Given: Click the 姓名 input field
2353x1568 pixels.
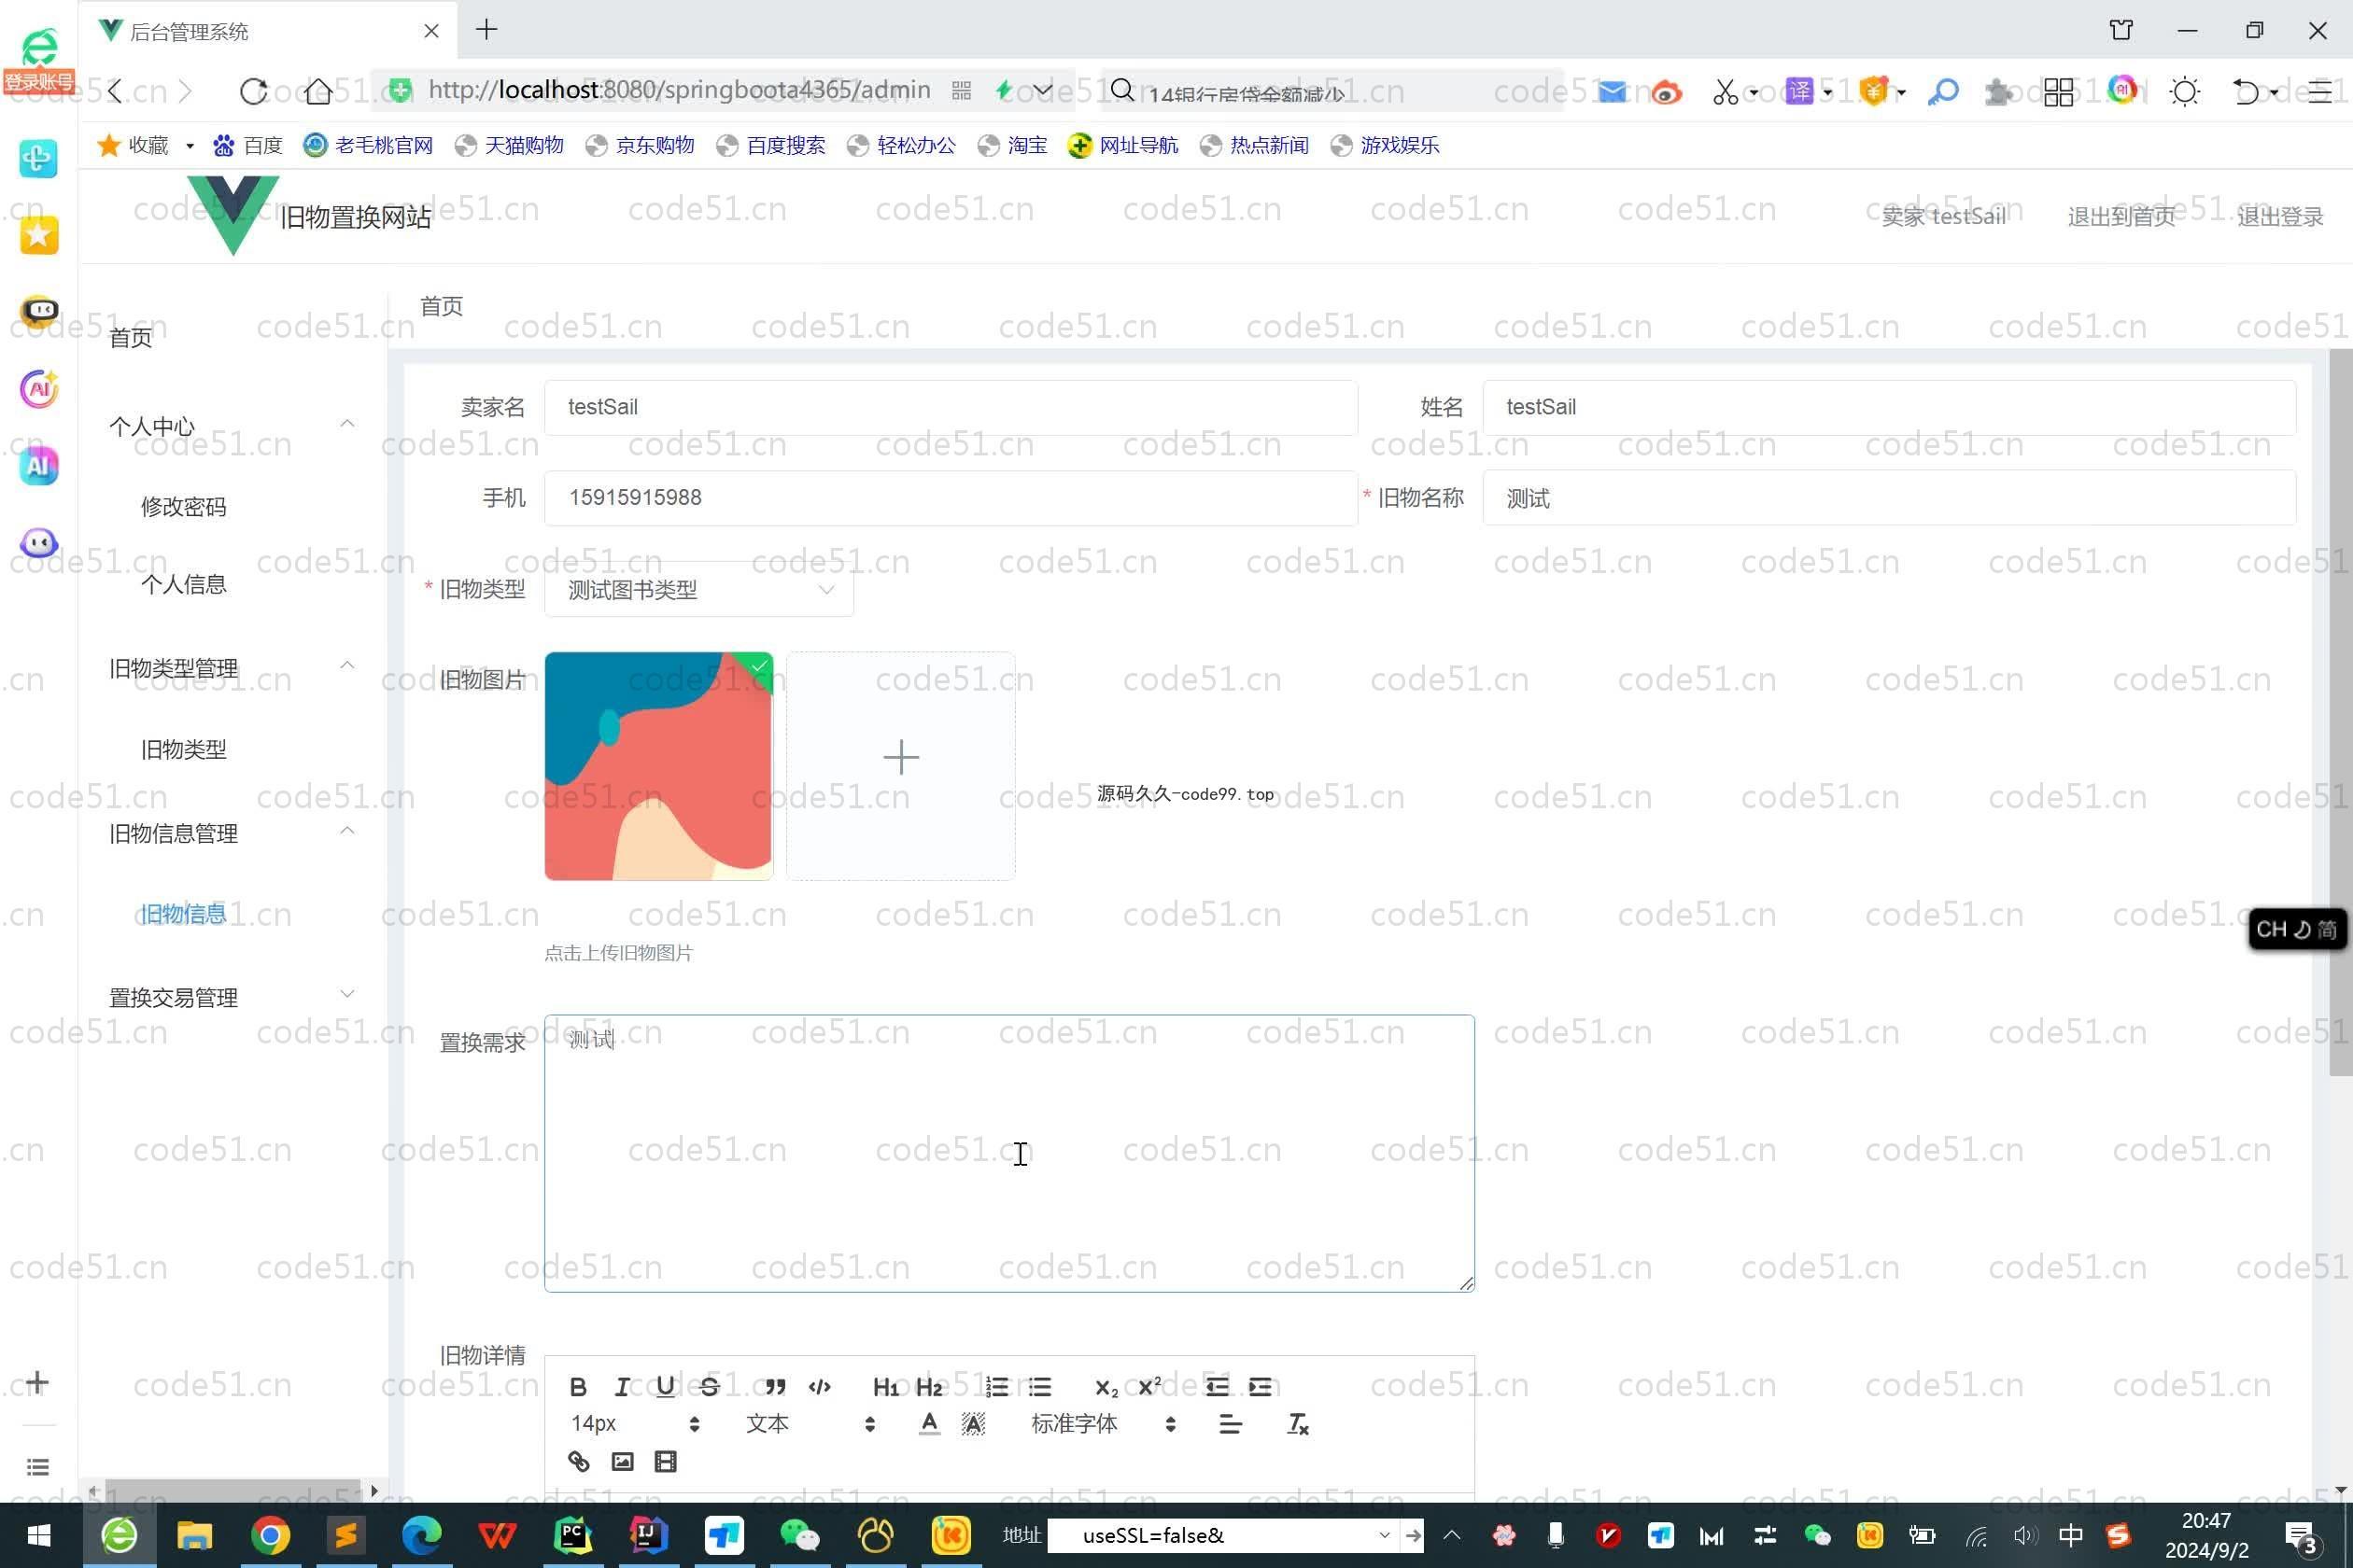Looking at the screenshot, I should pyautogui.click(x=1889, y=407).
